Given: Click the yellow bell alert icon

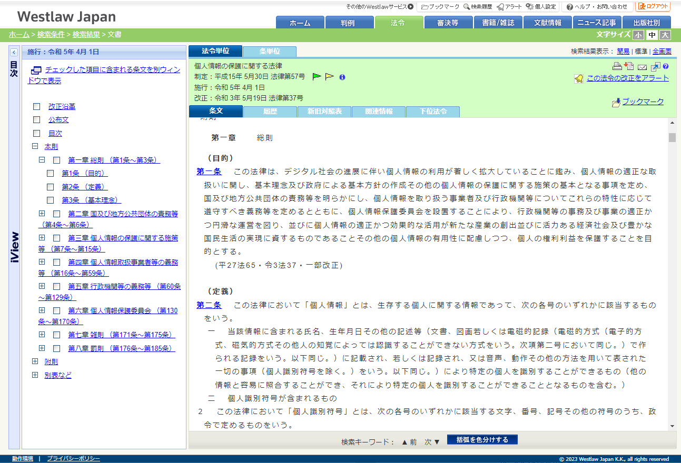Looking at the screenshot, I should (x=579, y=78).
